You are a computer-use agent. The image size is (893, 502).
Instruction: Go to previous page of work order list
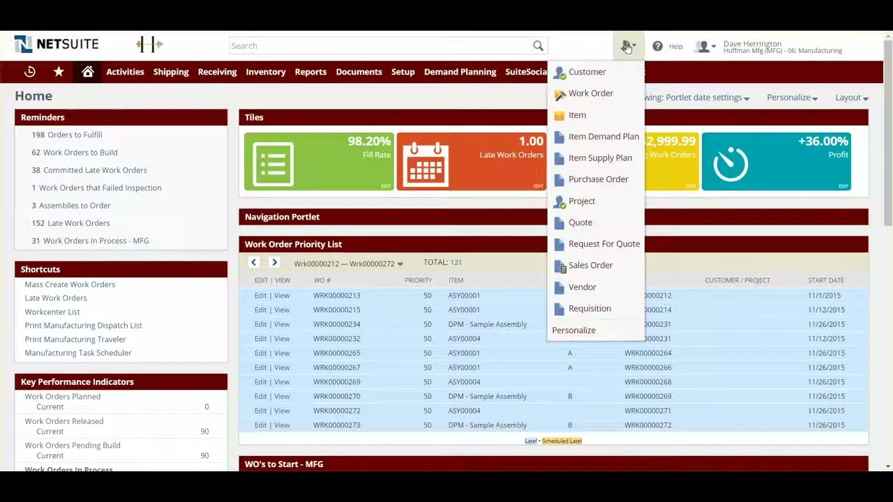coord(254,262)
